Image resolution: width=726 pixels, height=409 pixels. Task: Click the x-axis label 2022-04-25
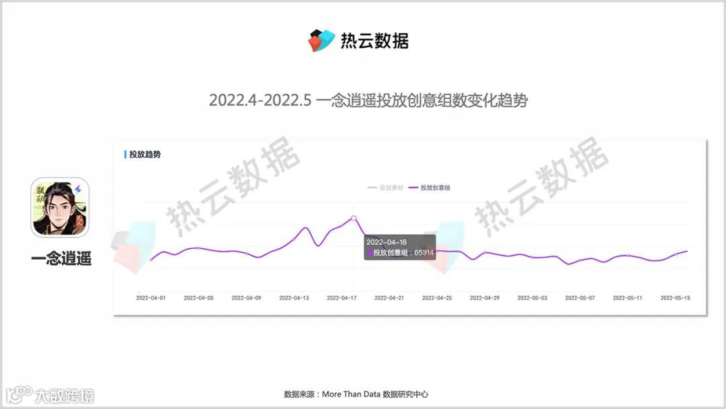(x=437, y=298)
